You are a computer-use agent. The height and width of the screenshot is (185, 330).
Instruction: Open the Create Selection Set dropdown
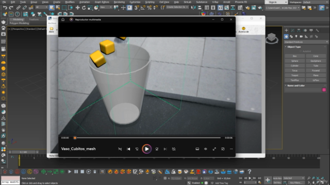pyautogui.click(x=177, y=7)
